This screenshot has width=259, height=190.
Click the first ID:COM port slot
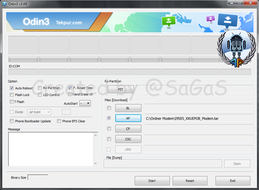click(23, 72)
